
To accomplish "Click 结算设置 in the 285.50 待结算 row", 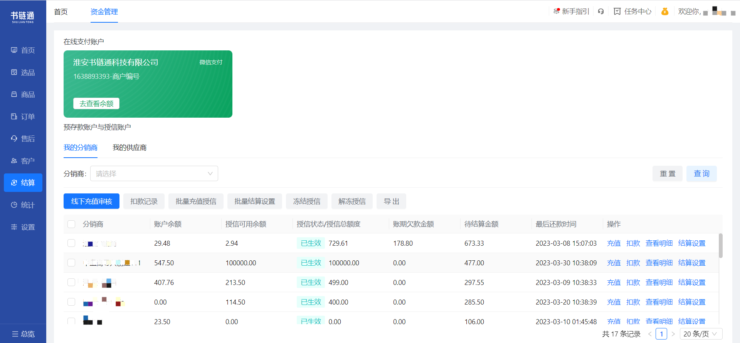I will coord(692,302).
